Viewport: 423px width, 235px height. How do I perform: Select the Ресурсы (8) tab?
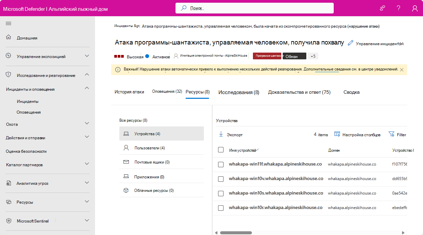coord(198,92)
